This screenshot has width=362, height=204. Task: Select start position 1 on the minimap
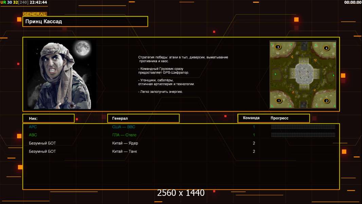click(x=279, y=101)
